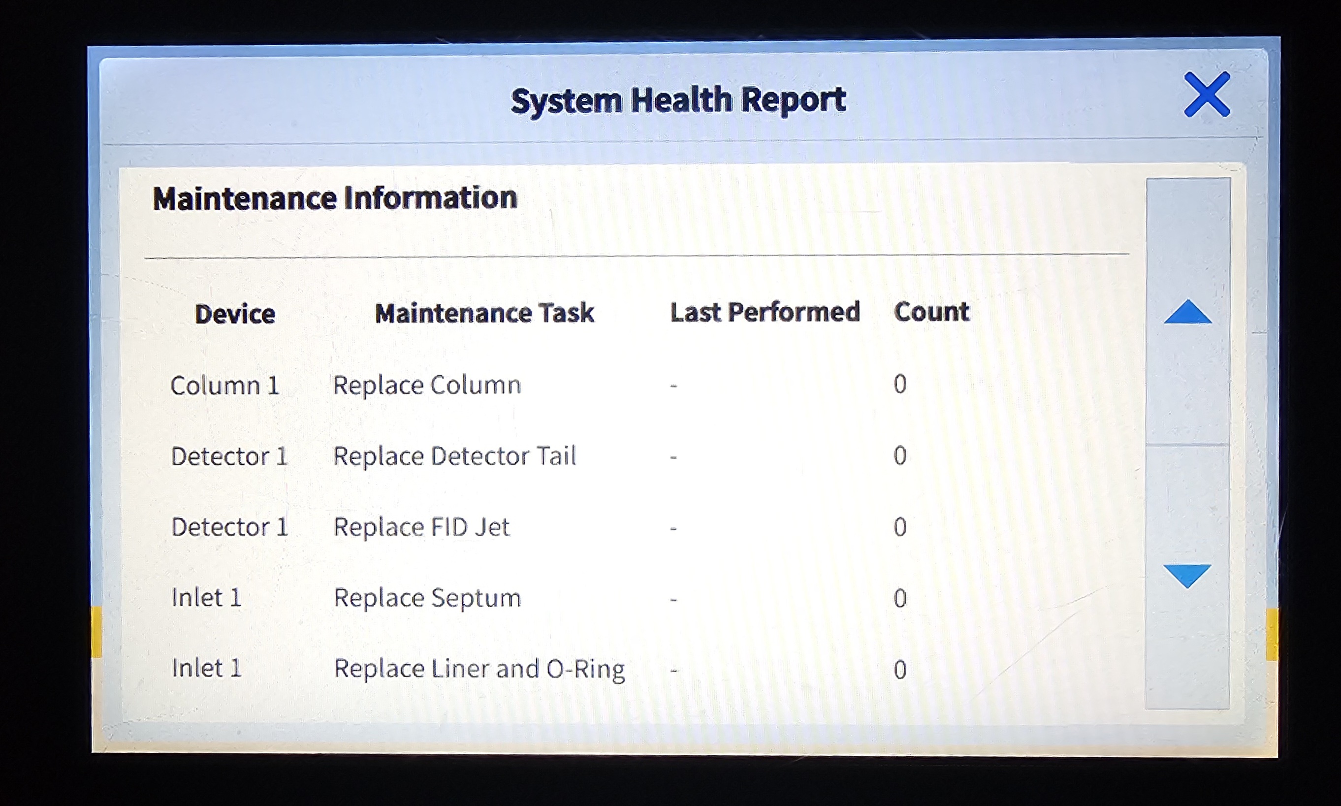The image size is (1341, 806).
Task: Click Inlet 1 in Replace Liner row
Action: pos(206,669)
